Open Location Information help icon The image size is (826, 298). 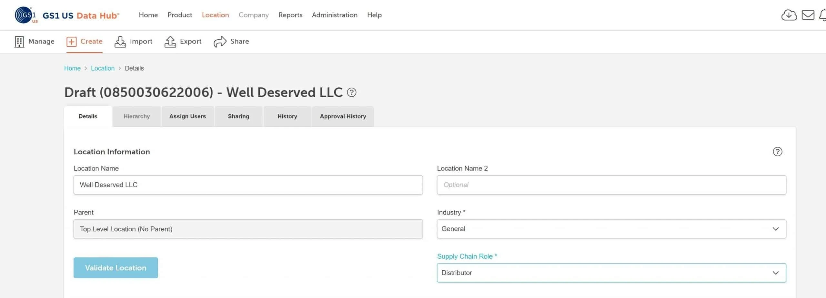[x=777, y=151]
